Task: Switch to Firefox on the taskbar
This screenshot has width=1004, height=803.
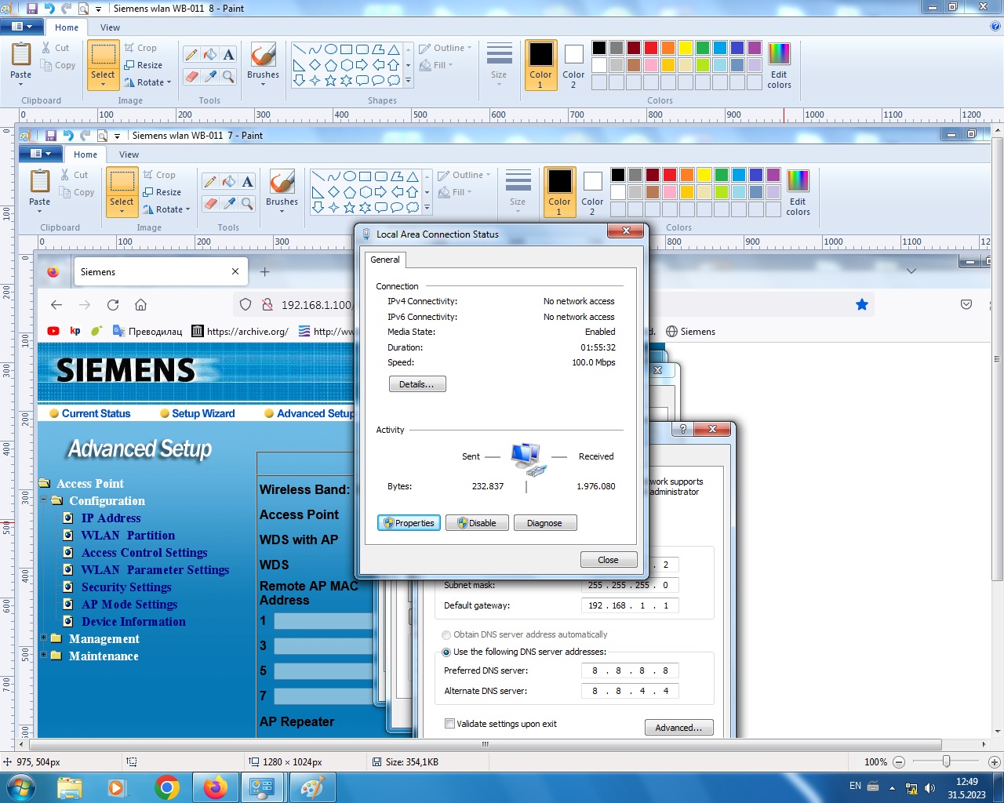Action: (215, 787)
